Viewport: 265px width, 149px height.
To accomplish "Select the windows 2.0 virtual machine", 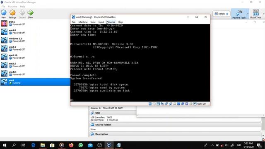I will 35,40.
